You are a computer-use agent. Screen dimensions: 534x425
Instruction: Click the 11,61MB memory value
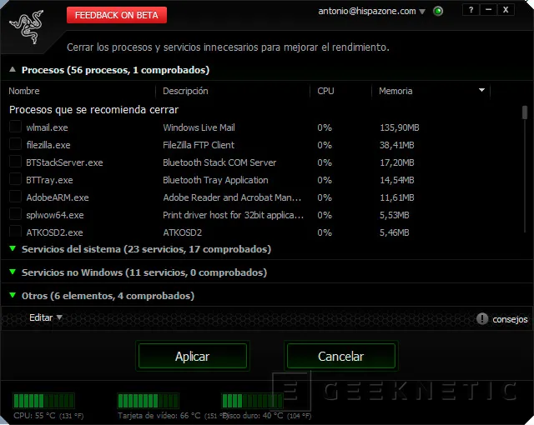pos(397,197)
